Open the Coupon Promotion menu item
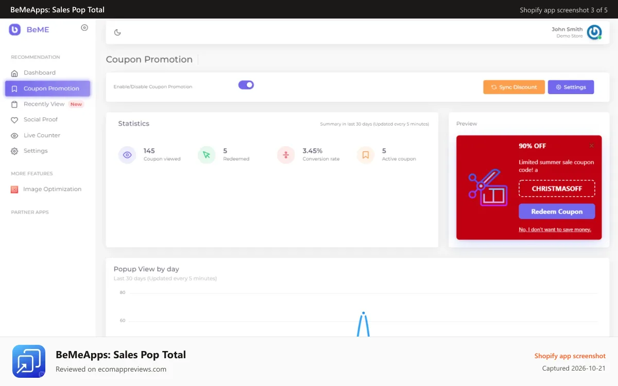The width and height of the screenshot is (618, 386). (47, 89)
